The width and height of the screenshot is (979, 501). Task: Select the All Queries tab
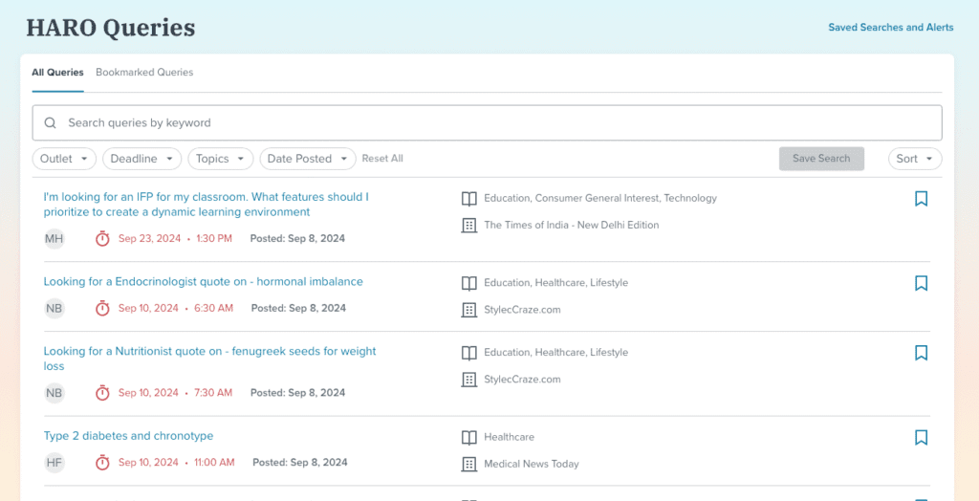tap(57, 73)
